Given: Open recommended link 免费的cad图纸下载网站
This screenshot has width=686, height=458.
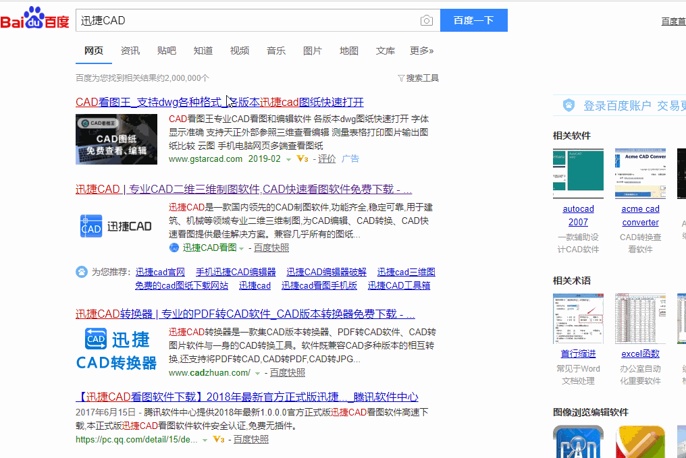Looking at the screenshot, I should pos(182,285).
